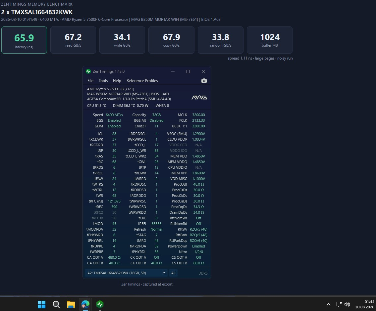Click the tRFC (ns) value 121.875

(114, 201)
